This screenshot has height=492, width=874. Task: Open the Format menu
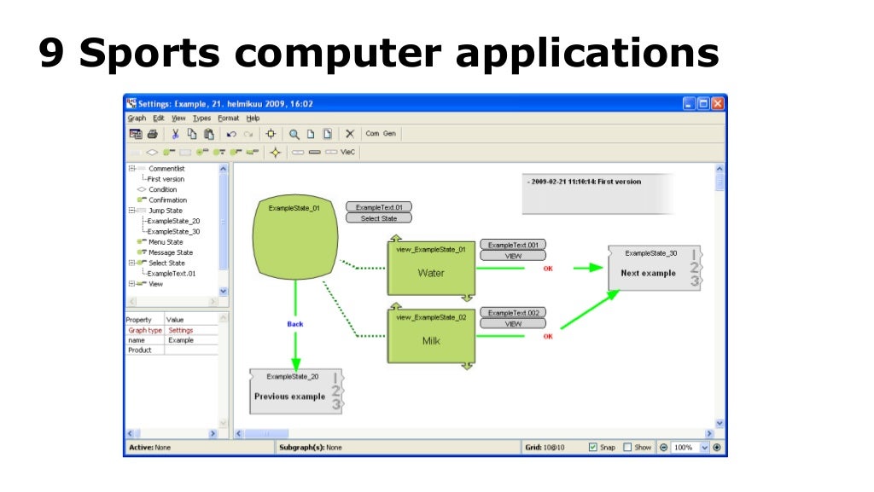228,119
